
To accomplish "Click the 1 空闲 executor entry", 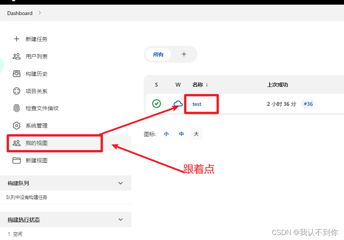I will (15, 234).
